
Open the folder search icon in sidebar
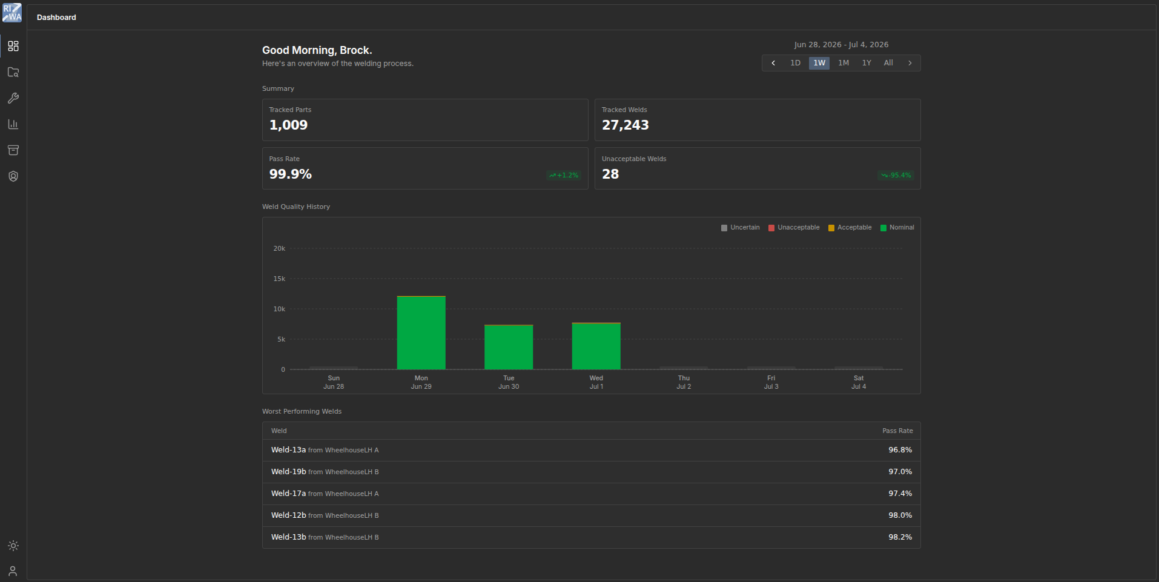coord(13,72)
